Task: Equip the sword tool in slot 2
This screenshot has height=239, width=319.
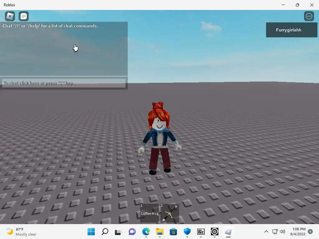Action: point(170,213)
